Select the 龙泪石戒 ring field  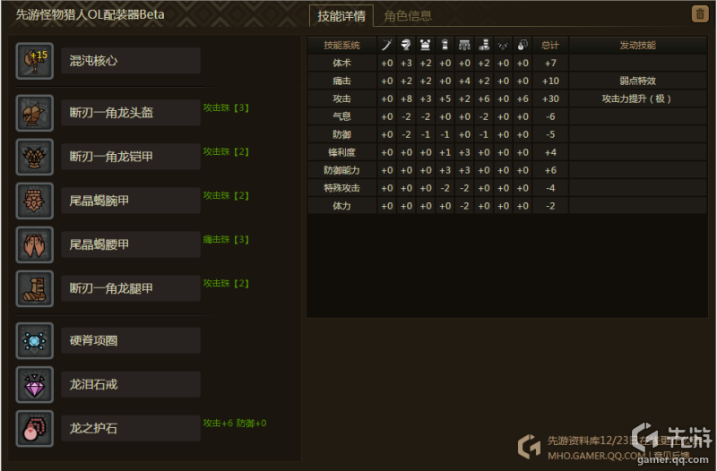[131, 384]
